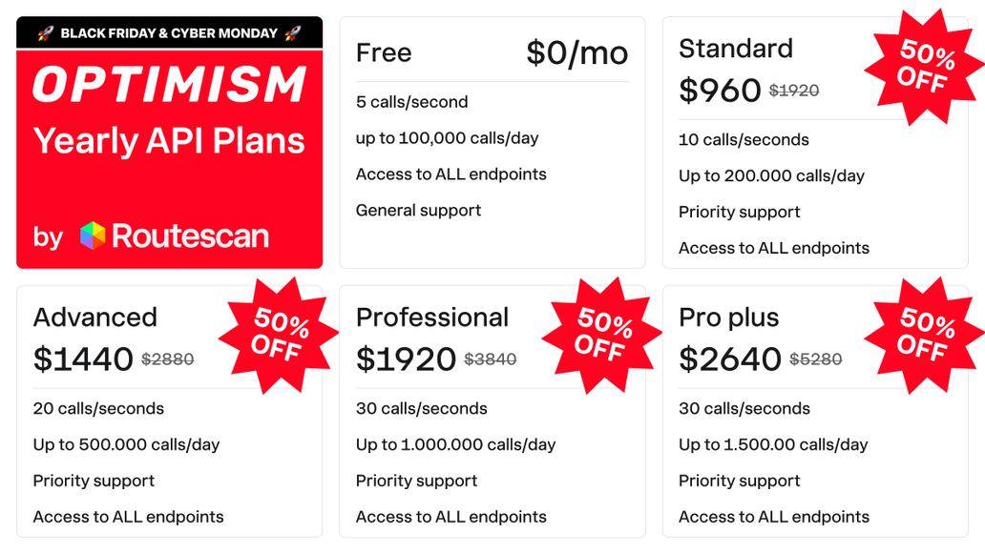Click the crossed-out $5280 original price
985x554 pixels.
815,359
